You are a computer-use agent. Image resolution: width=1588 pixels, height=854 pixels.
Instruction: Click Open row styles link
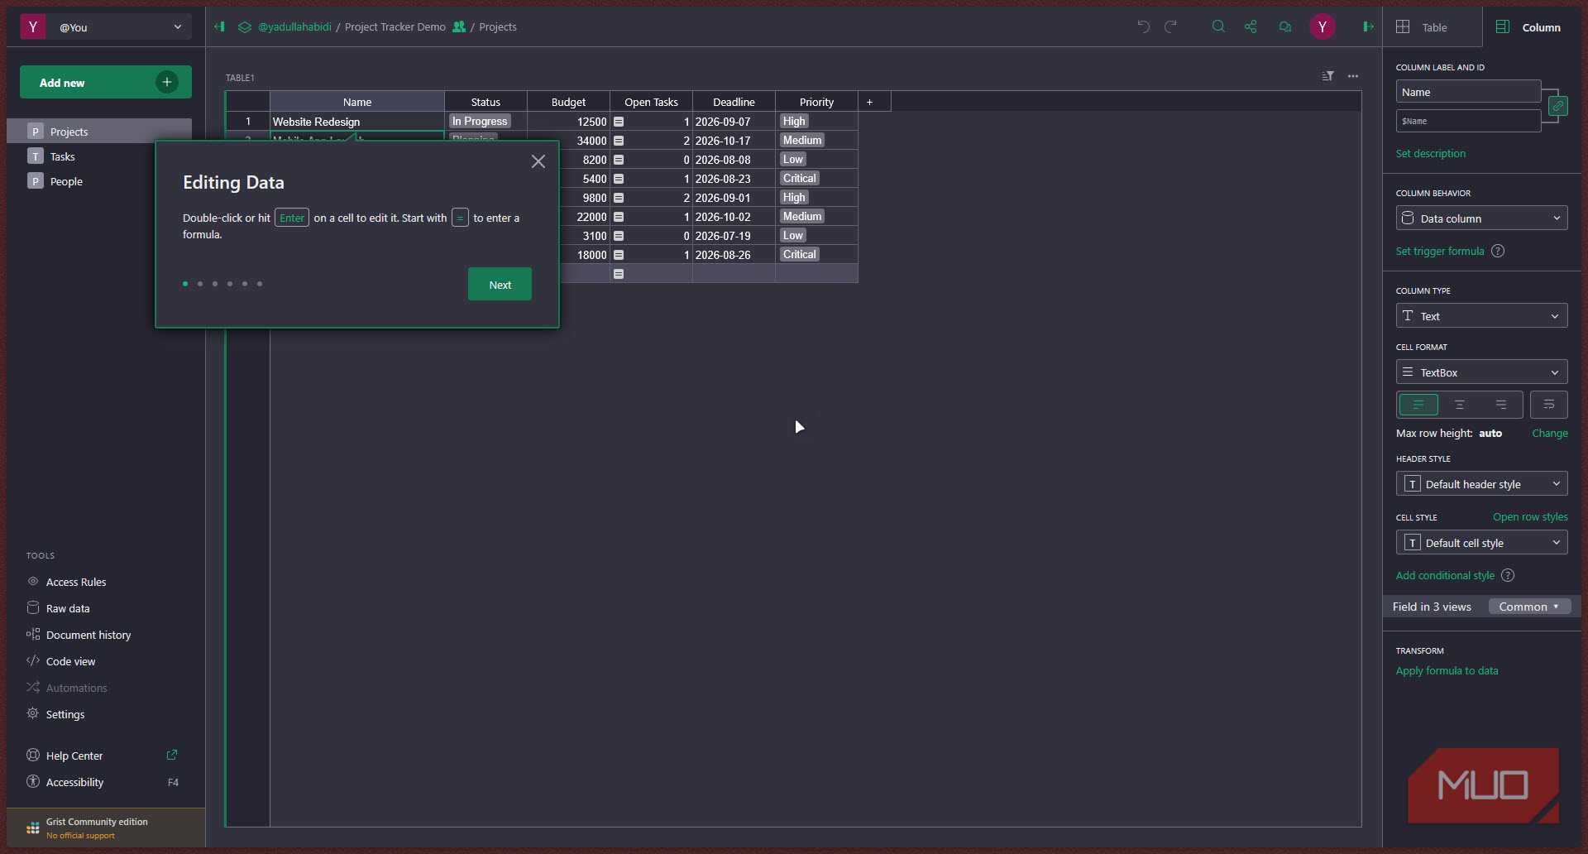[x=1530, y=516]
